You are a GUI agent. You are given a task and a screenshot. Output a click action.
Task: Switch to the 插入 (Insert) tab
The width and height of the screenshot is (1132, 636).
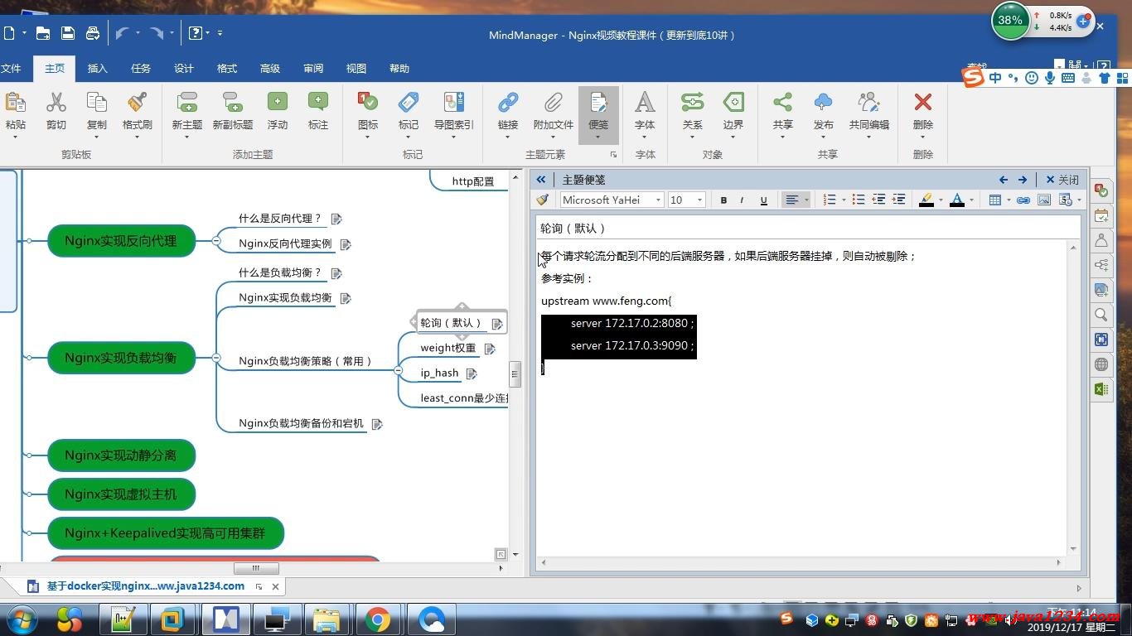97,69
